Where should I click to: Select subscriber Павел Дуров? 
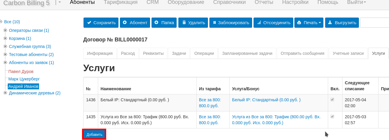[x=21, y=71]
